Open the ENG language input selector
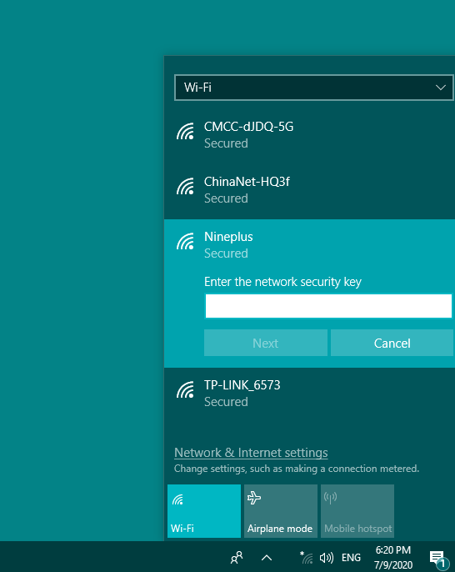 351,557
